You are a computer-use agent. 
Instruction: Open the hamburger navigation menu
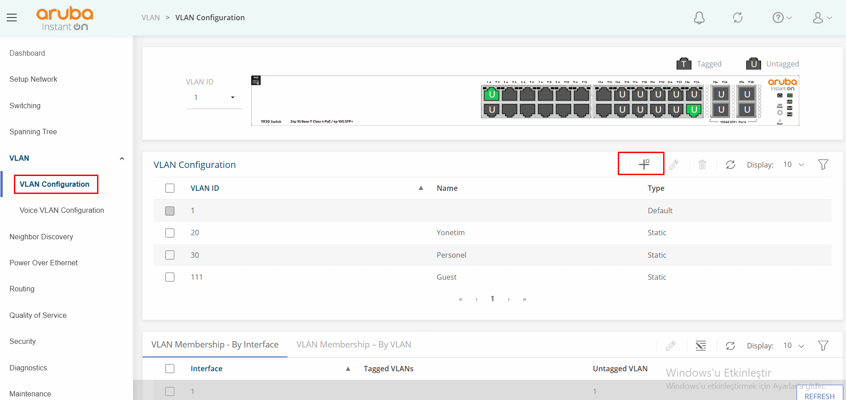click(x=12, y=18)
